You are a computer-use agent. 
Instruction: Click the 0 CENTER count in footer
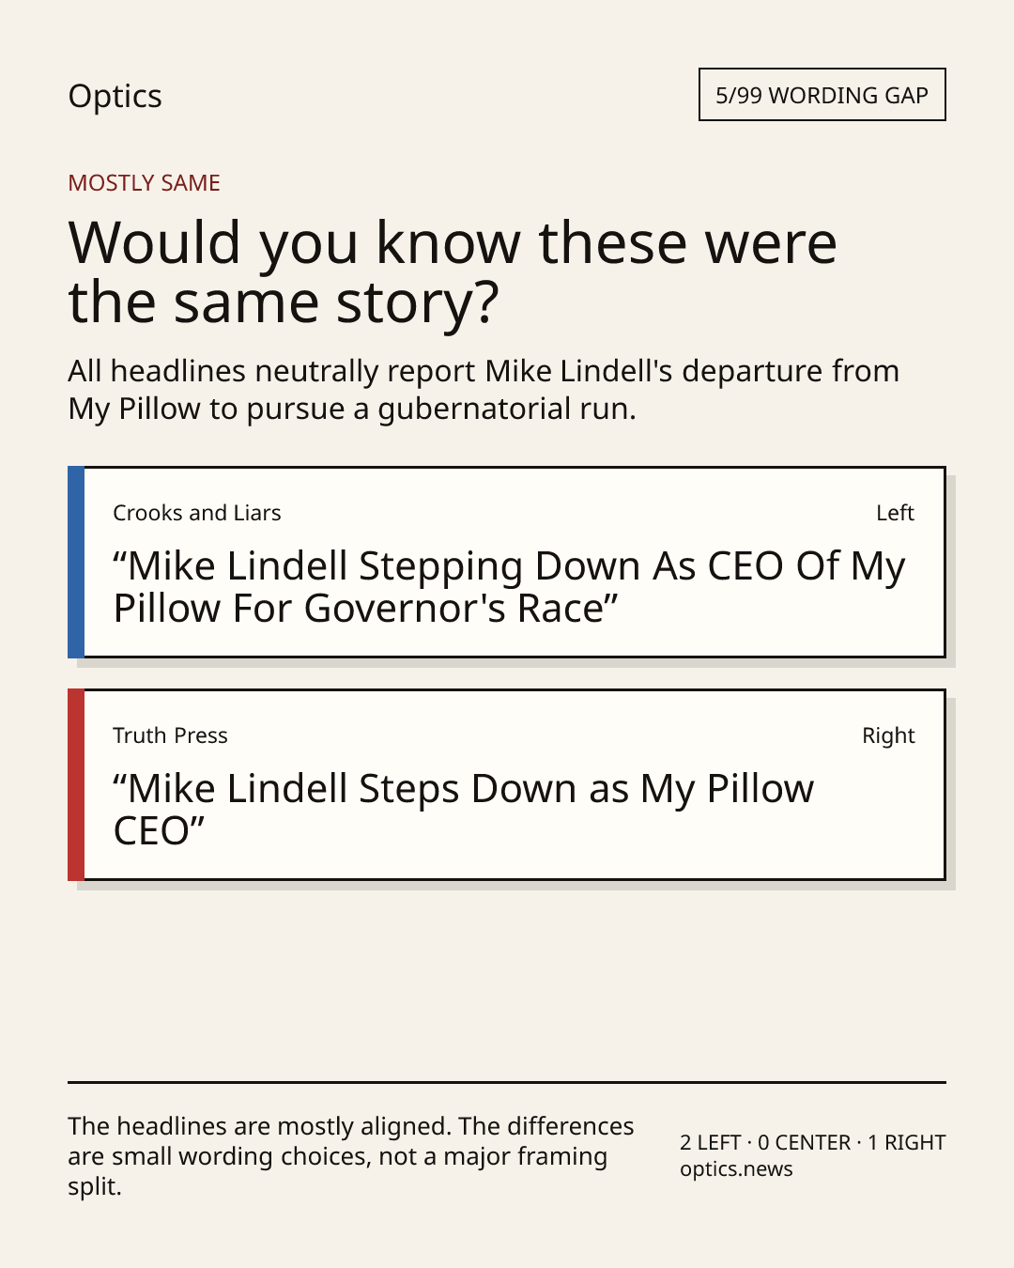click(804, 1142)
